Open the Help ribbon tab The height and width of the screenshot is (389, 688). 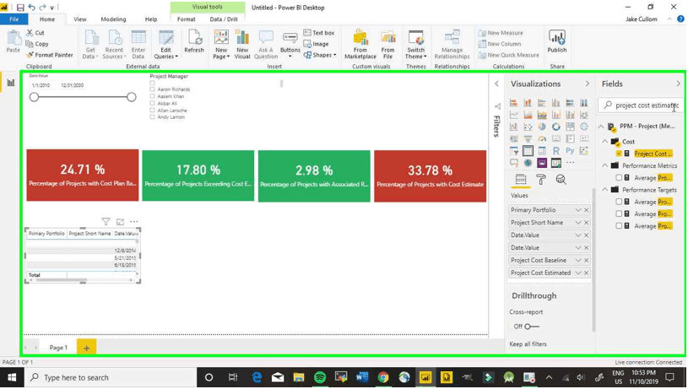click(151, 19)
